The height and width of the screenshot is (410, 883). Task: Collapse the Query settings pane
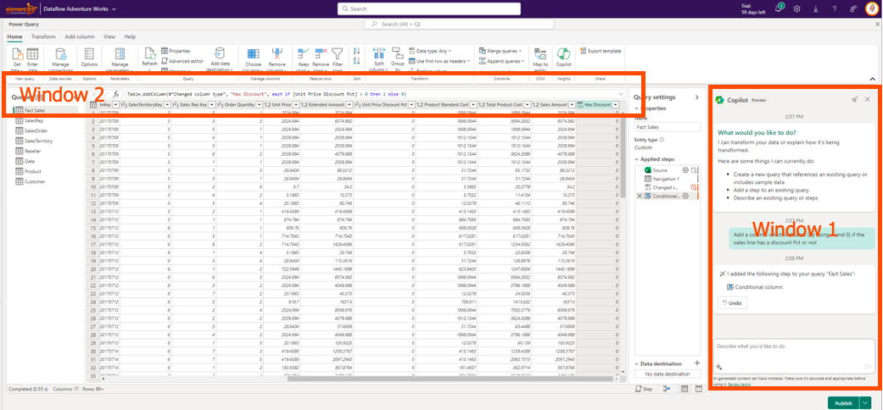696,97
